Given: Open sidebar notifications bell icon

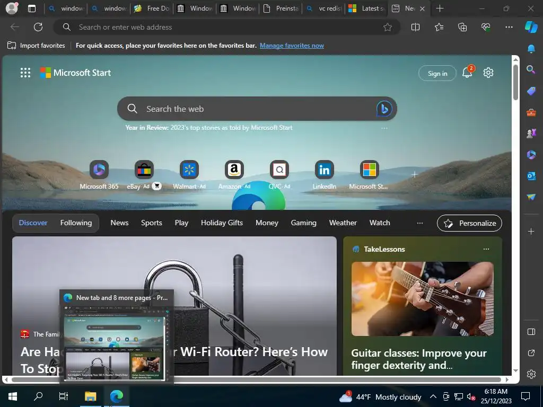Looking at the screenshot, I should pyautogui.click(x=531, y=48).
